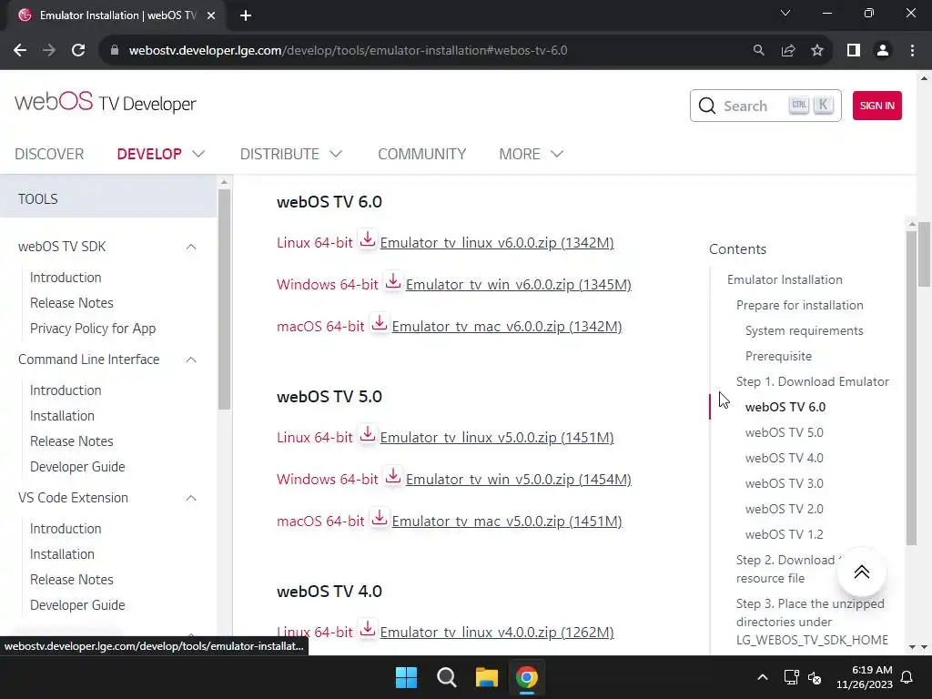This screenshot has height=699, width=932.
Task: Click the share icon in the address bar
Action: coord(788,51)
